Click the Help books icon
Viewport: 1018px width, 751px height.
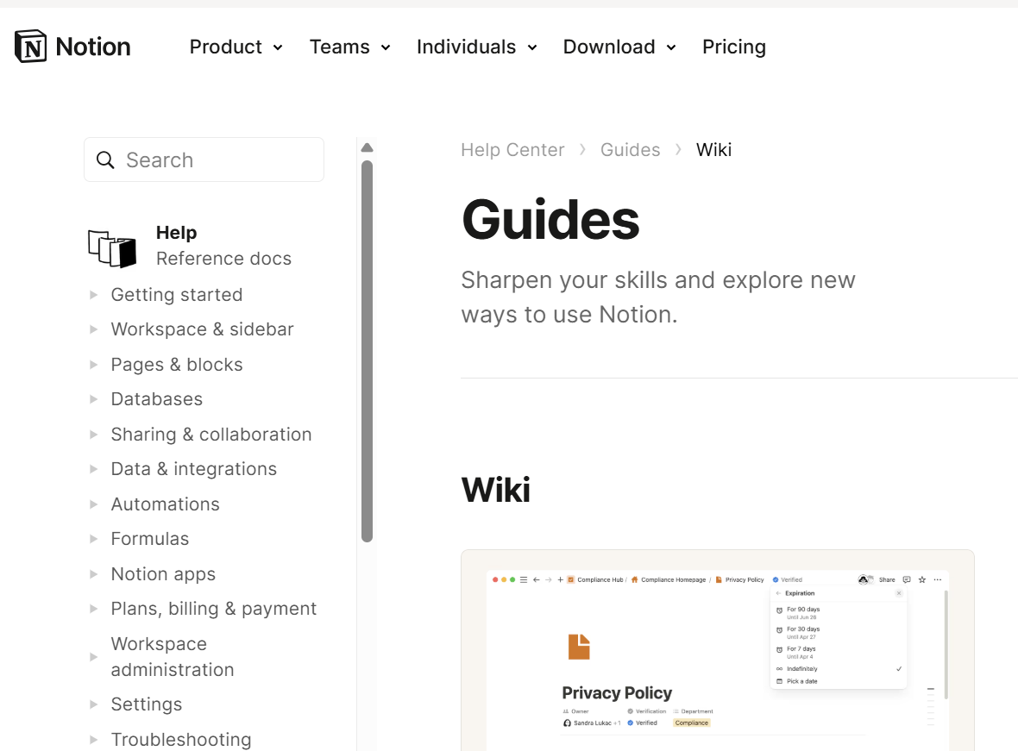coord(112,248)
